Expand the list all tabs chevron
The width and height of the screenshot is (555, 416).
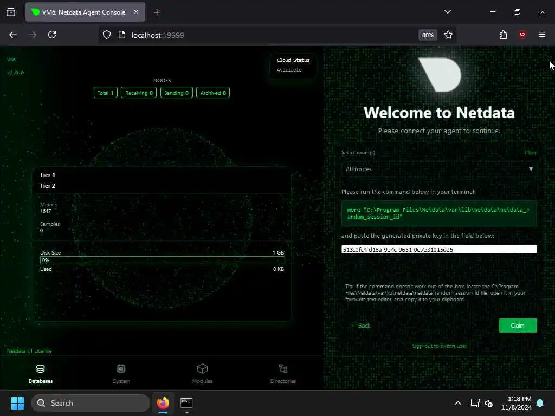pos(447,12)
